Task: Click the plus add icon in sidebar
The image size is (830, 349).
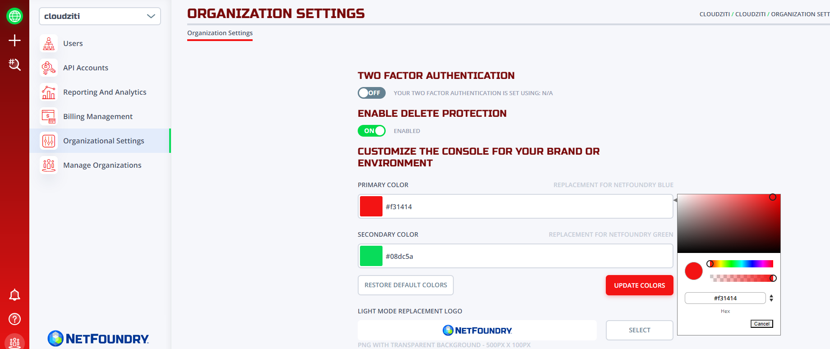Action: (x=15, y=41)
